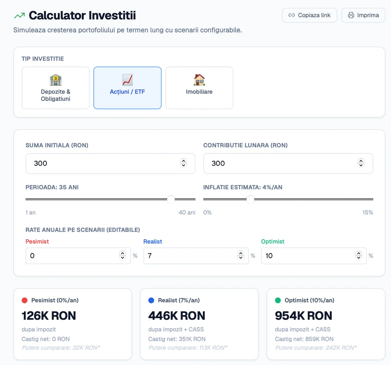
Task: Click the printer icon in Imprima
Action: [351, 15]
